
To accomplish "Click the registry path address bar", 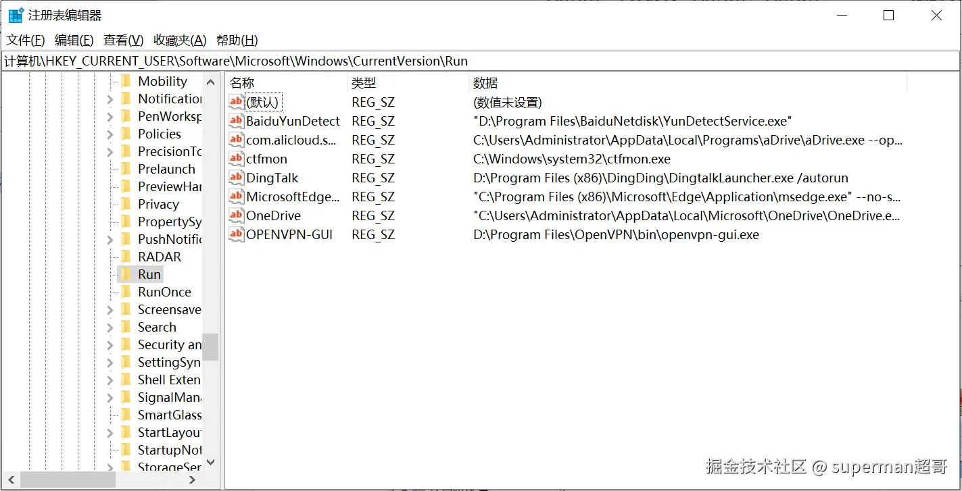I will click(x=481, y=61).
